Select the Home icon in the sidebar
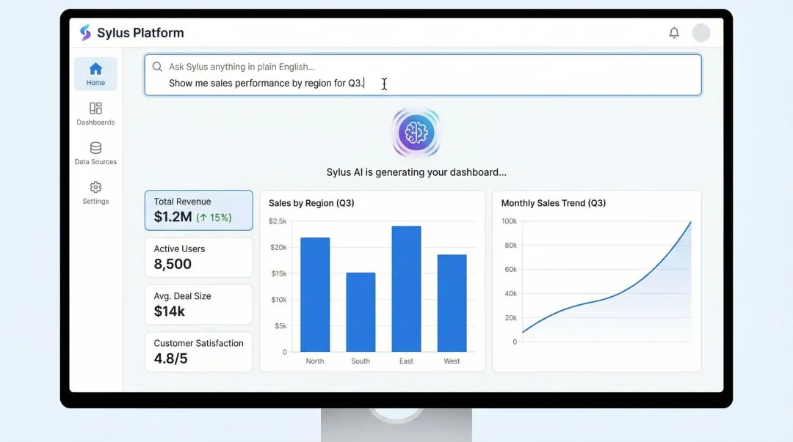Viewport: 793px width, 442px height. click(95, 67)
